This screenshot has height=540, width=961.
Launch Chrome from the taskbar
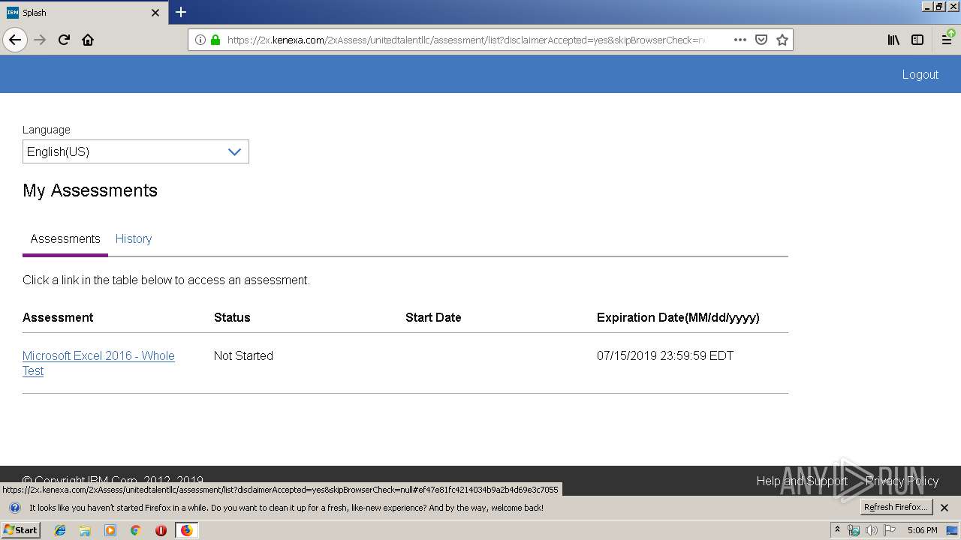click(135, 530)
